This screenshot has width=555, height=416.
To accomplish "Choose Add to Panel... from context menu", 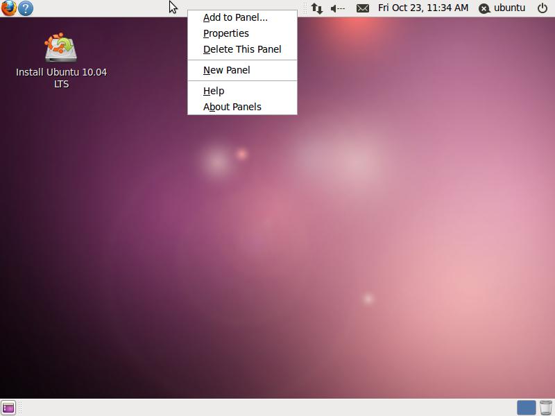I will pyautogui.click(x=242, y=17).
